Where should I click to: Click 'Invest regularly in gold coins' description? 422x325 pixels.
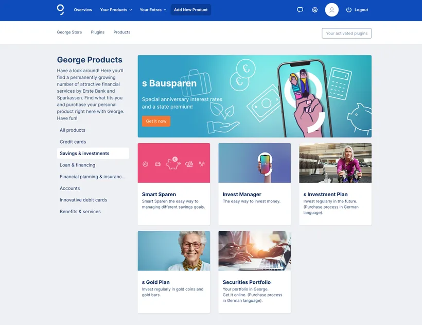click(172, 292)
